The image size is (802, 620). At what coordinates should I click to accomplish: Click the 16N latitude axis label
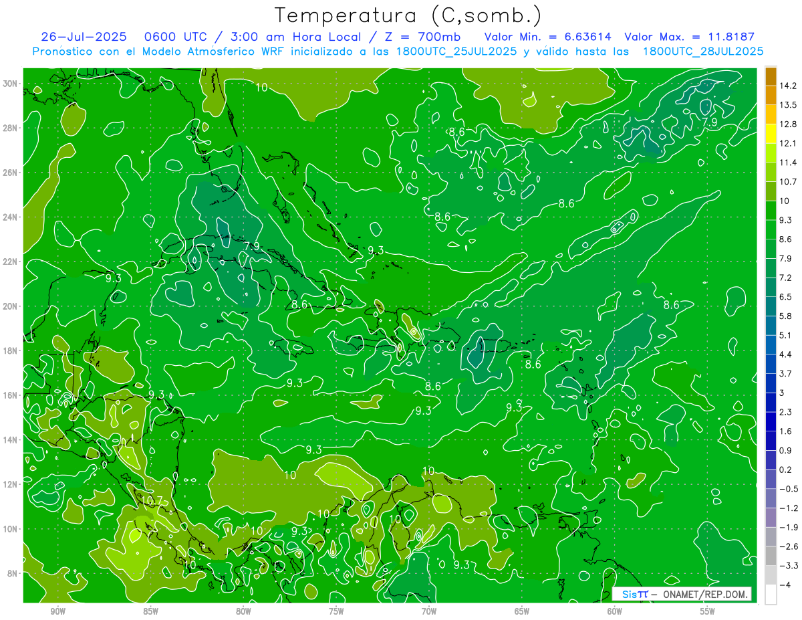point(11,395)
